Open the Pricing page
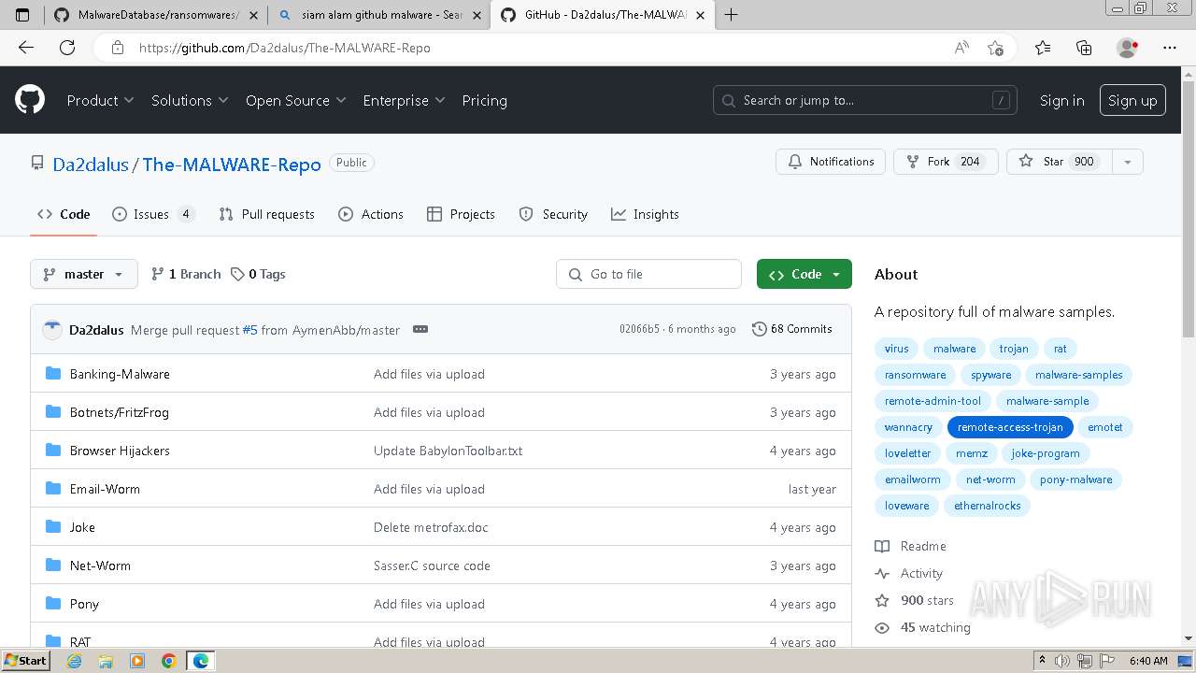Screen dimensions: 1196x673 coord(484,100)
